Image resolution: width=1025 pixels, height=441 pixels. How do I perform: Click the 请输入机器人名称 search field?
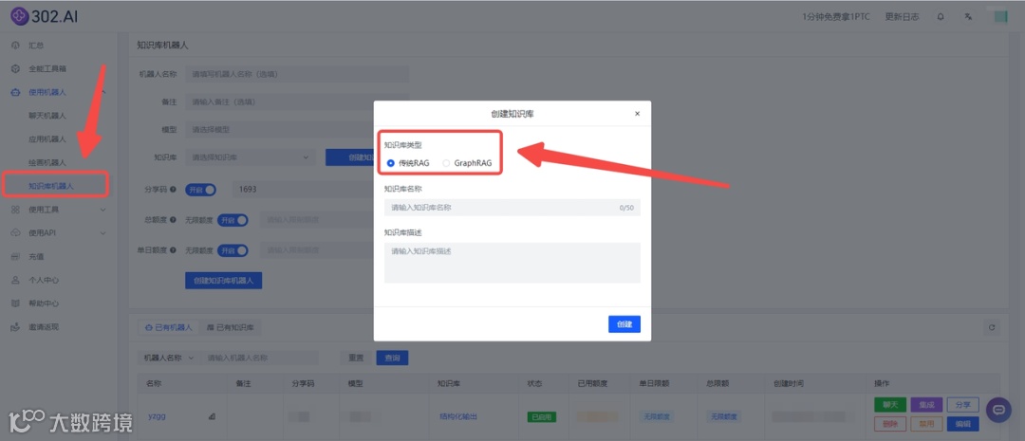point(259,358)
